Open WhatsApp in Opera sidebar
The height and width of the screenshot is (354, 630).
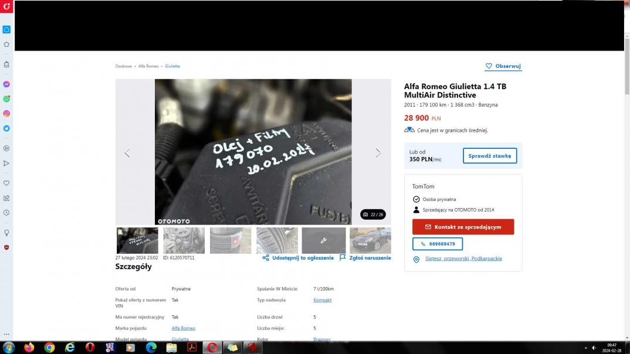coord(6,98)
